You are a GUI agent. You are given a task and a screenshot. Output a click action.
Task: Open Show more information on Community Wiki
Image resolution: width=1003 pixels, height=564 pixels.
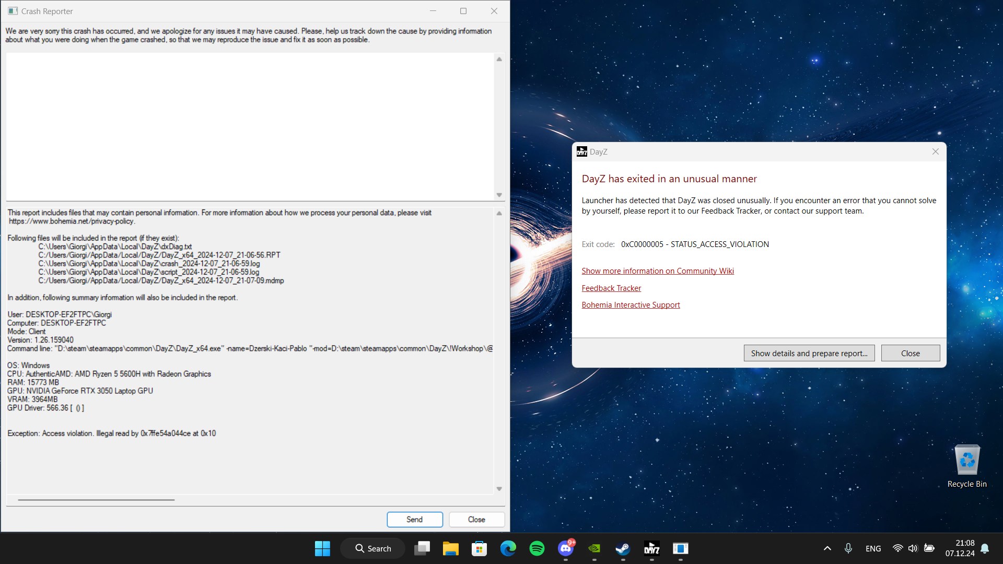pos(658,271)
